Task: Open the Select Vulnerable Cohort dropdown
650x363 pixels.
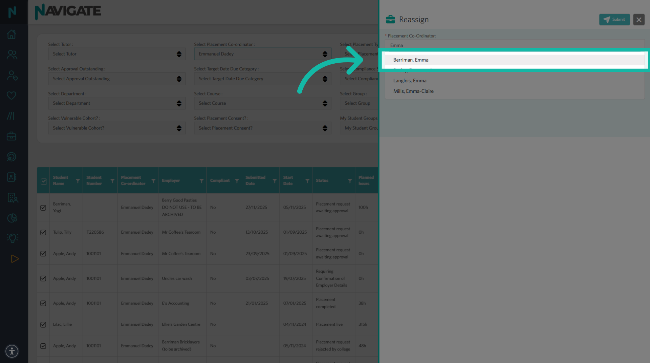Action: pos(117,128)
